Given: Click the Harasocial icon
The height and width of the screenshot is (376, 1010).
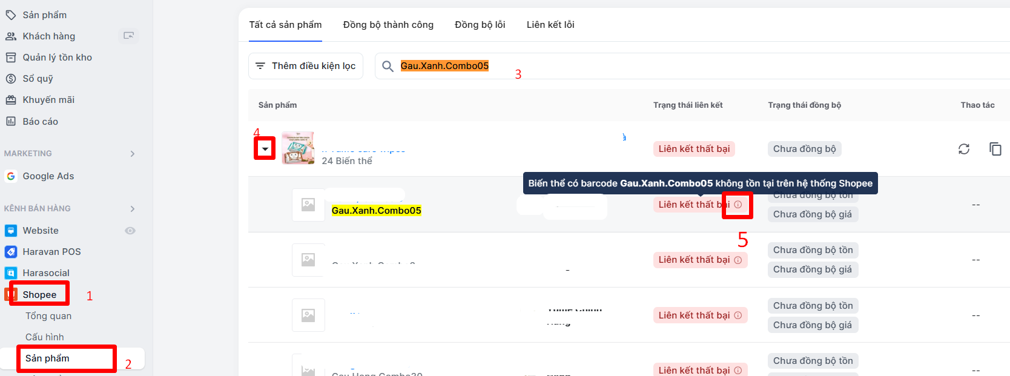Looking at the screenshot, I should (11, 273).
